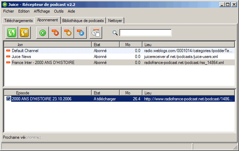Image resolution: width=239 pixels, height=151 pixels.
Task: Open the Outils menu
Action: pos(59,11)
